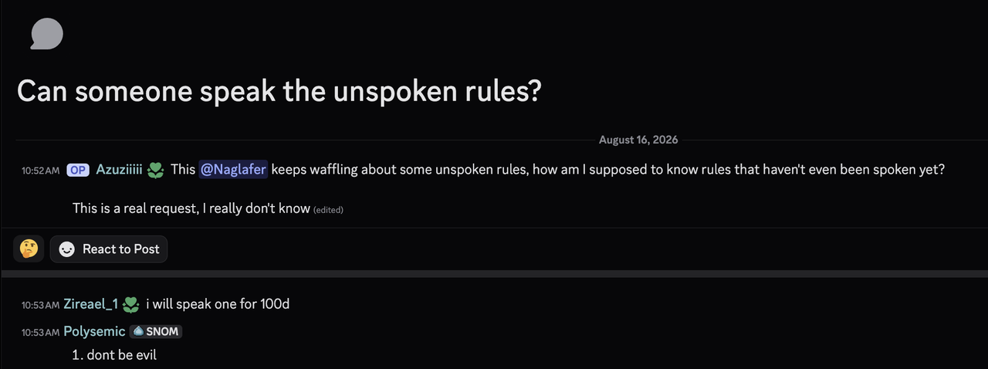Open the @Naglafer mention profile
Screen dimensions: 988x369
point(233,169)
